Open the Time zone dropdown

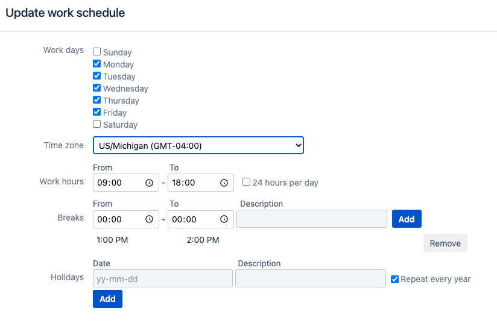click(198, 145)
